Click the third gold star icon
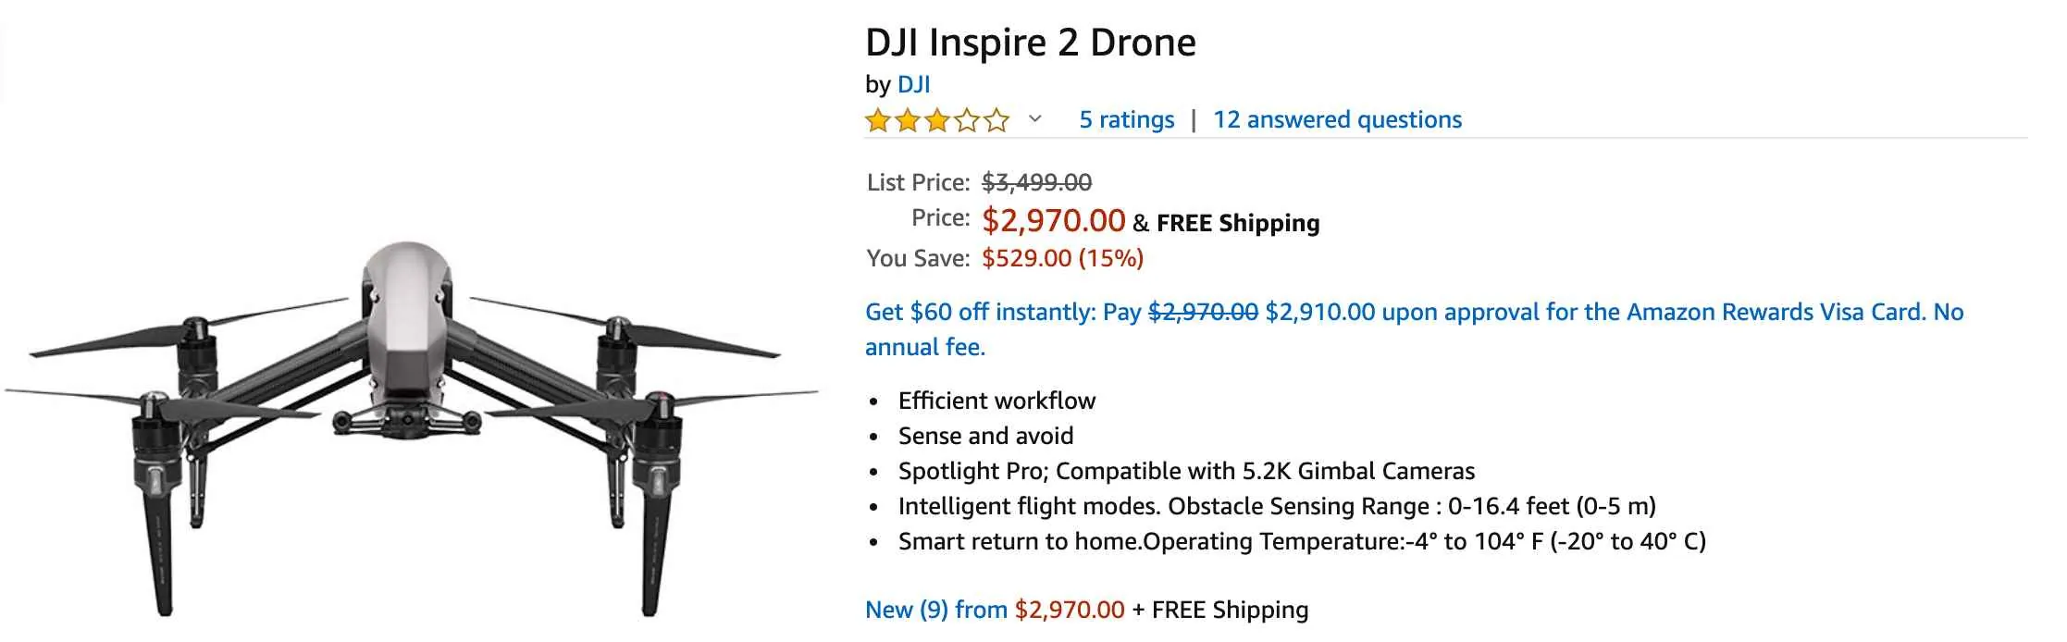The image size is (2067, 642). (x=936, y=119)
